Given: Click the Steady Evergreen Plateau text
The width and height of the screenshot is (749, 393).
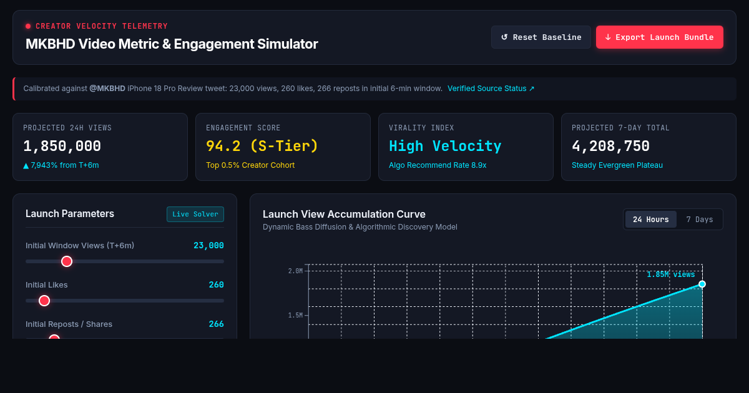Looking at the screenshot, I should click(617, 165).
